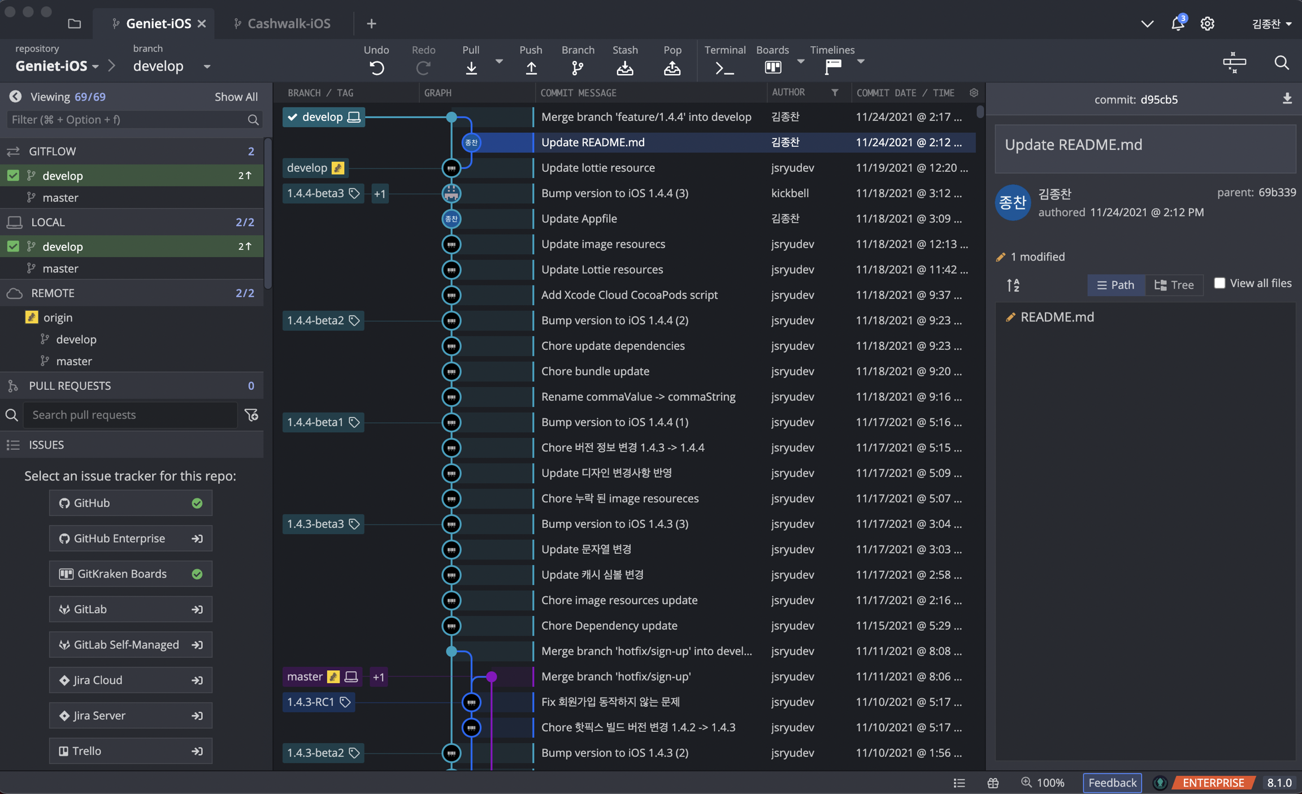Click the Undo toolbar icon
This screenshot has width=1302, height=794.
click(x=376, y=67)
